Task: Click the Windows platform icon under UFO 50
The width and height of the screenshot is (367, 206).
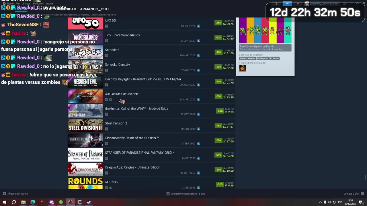Action: point(107,26)
